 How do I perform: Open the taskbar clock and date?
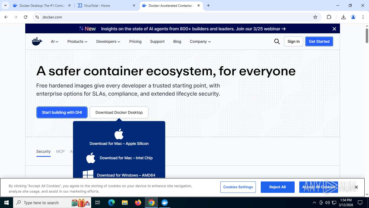[x=346, y=203]
